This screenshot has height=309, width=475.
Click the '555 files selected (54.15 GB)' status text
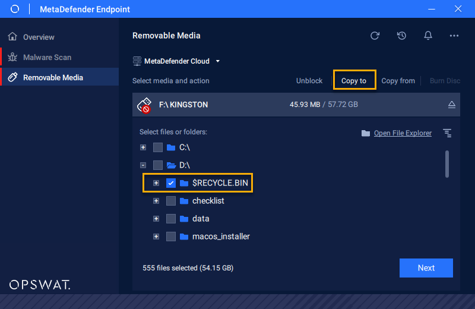pyautogui.click(x=188, y=268)
